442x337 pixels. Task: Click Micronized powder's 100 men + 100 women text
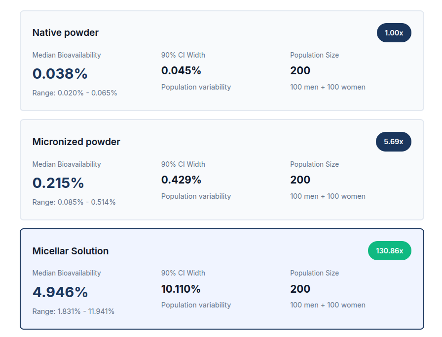click(x=328, y=196)
